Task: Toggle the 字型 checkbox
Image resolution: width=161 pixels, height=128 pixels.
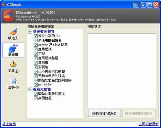Action: 36,54
